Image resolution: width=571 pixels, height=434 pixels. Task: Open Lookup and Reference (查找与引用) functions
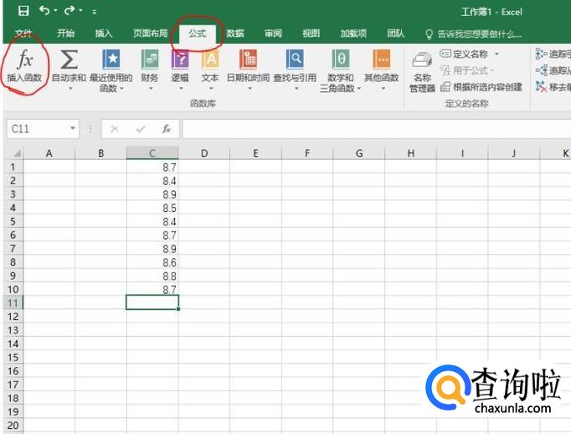tap(295, 60)
